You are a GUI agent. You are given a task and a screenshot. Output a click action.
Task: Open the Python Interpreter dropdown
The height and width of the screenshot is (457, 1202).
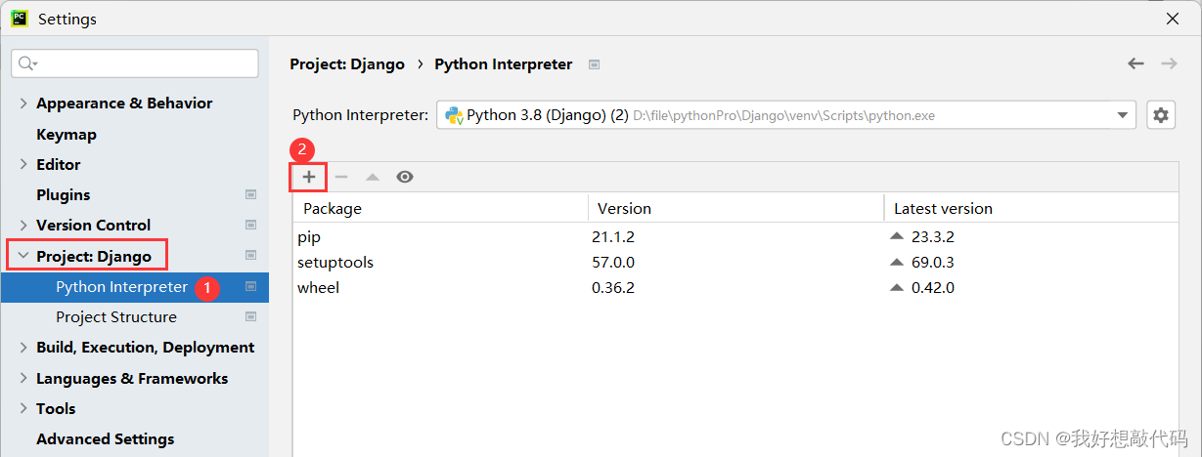(x=786, y=115)
